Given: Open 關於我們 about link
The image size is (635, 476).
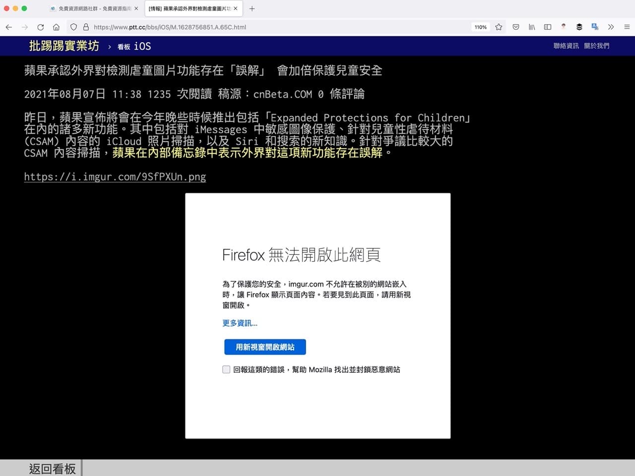Looking at the screenshot, I should (x=597, y=46).
